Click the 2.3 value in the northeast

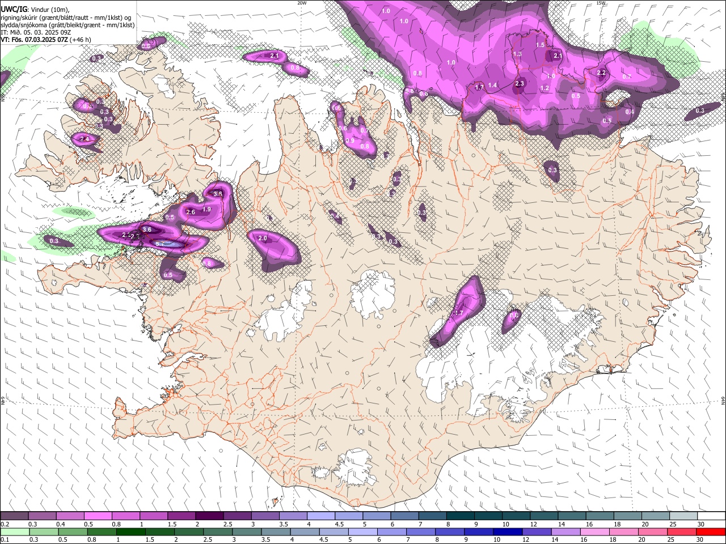pyautogui.click(x=519, y=84)
